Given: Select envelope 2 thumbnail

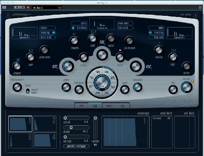Looking at the screenshot, I should 45,124.
